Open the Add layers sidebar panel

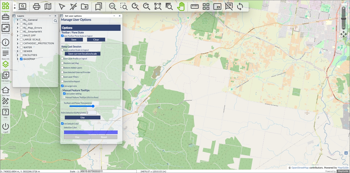(5, 75)
